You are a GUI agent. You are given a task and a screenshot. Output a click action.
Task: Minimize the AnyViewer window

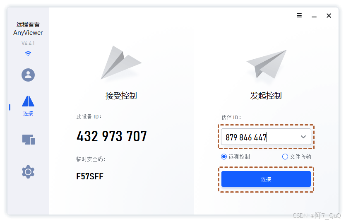pyautogui.click(x=314, y=16)
